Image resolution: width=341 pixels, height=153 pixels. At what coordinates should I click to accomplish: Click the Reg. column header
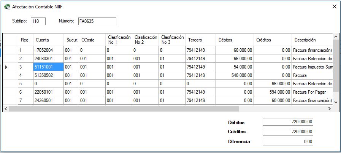(x=26, y=40)
